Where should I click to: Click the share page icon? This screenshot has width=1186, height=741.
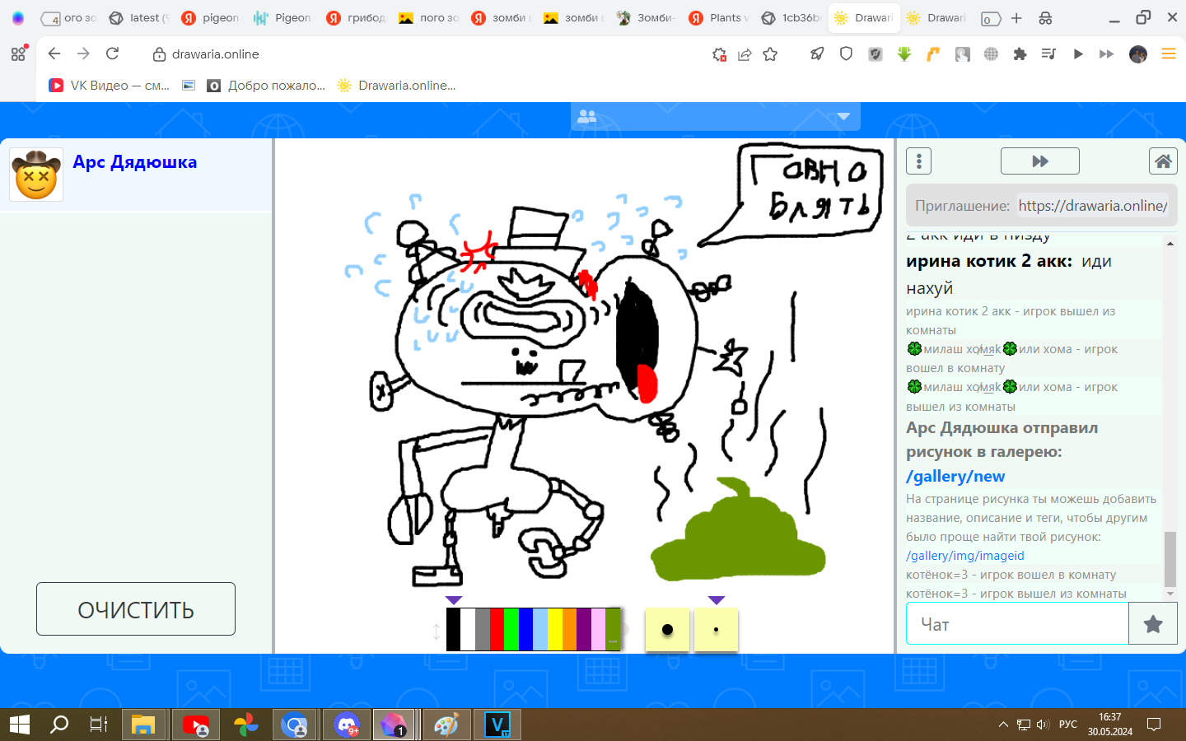pyautogui.click(x=745, y=54)
